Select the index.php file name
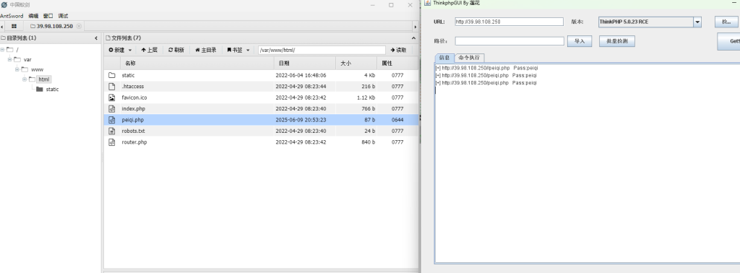The height and width of the screenshot is (273, 740). click(134, 109)
